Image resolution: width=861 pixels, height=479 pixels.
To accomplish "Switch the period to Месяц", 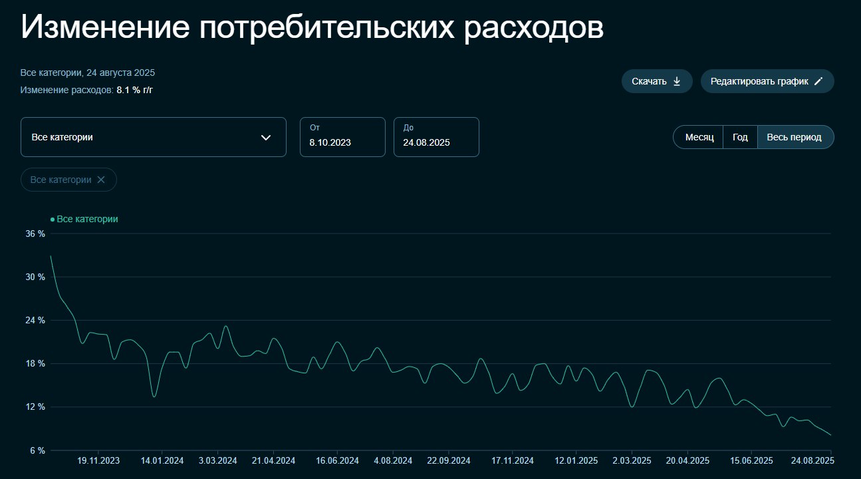I will [x=699, y=137].
